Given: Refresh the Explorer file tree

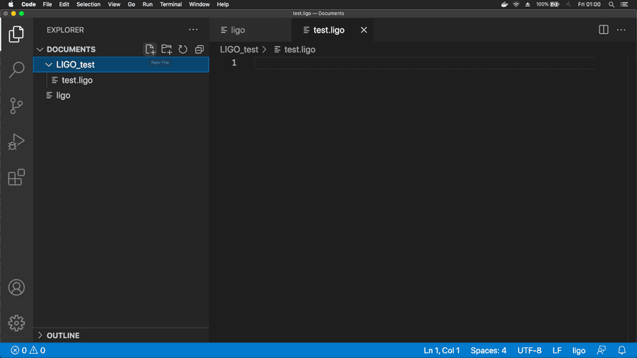Looking at the screenshot, I should pyautogui.click(x=183, y=50).
